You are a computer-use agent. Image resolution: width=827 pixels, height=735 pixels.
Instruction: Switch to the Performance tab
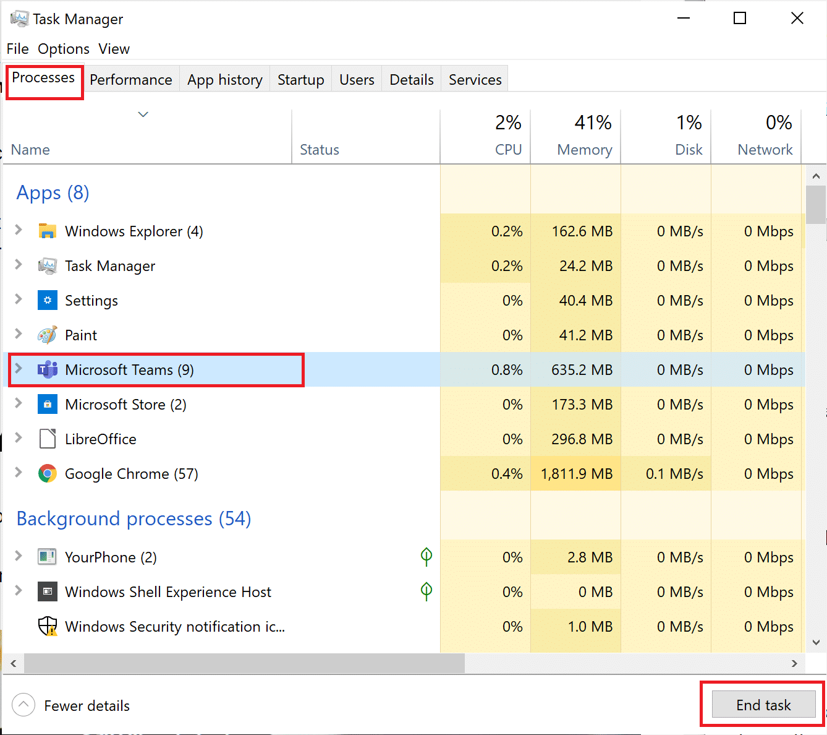point(130,79)
